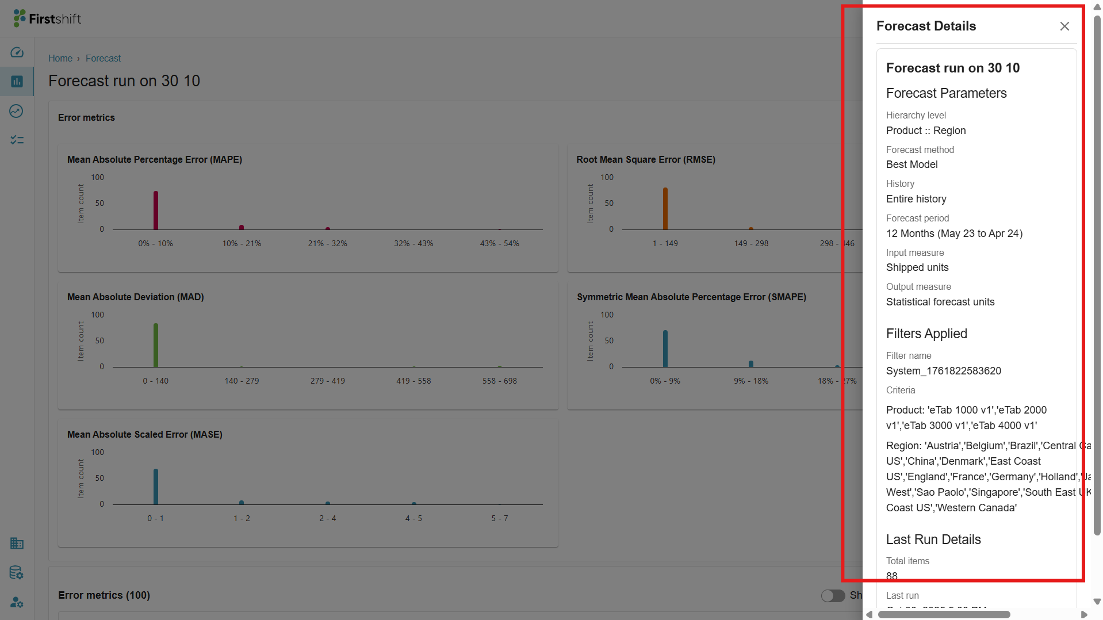Select '12 Months (May 23 to Apr 24)' value
The width and height of the screenshot is (1103, 620).
954,234
